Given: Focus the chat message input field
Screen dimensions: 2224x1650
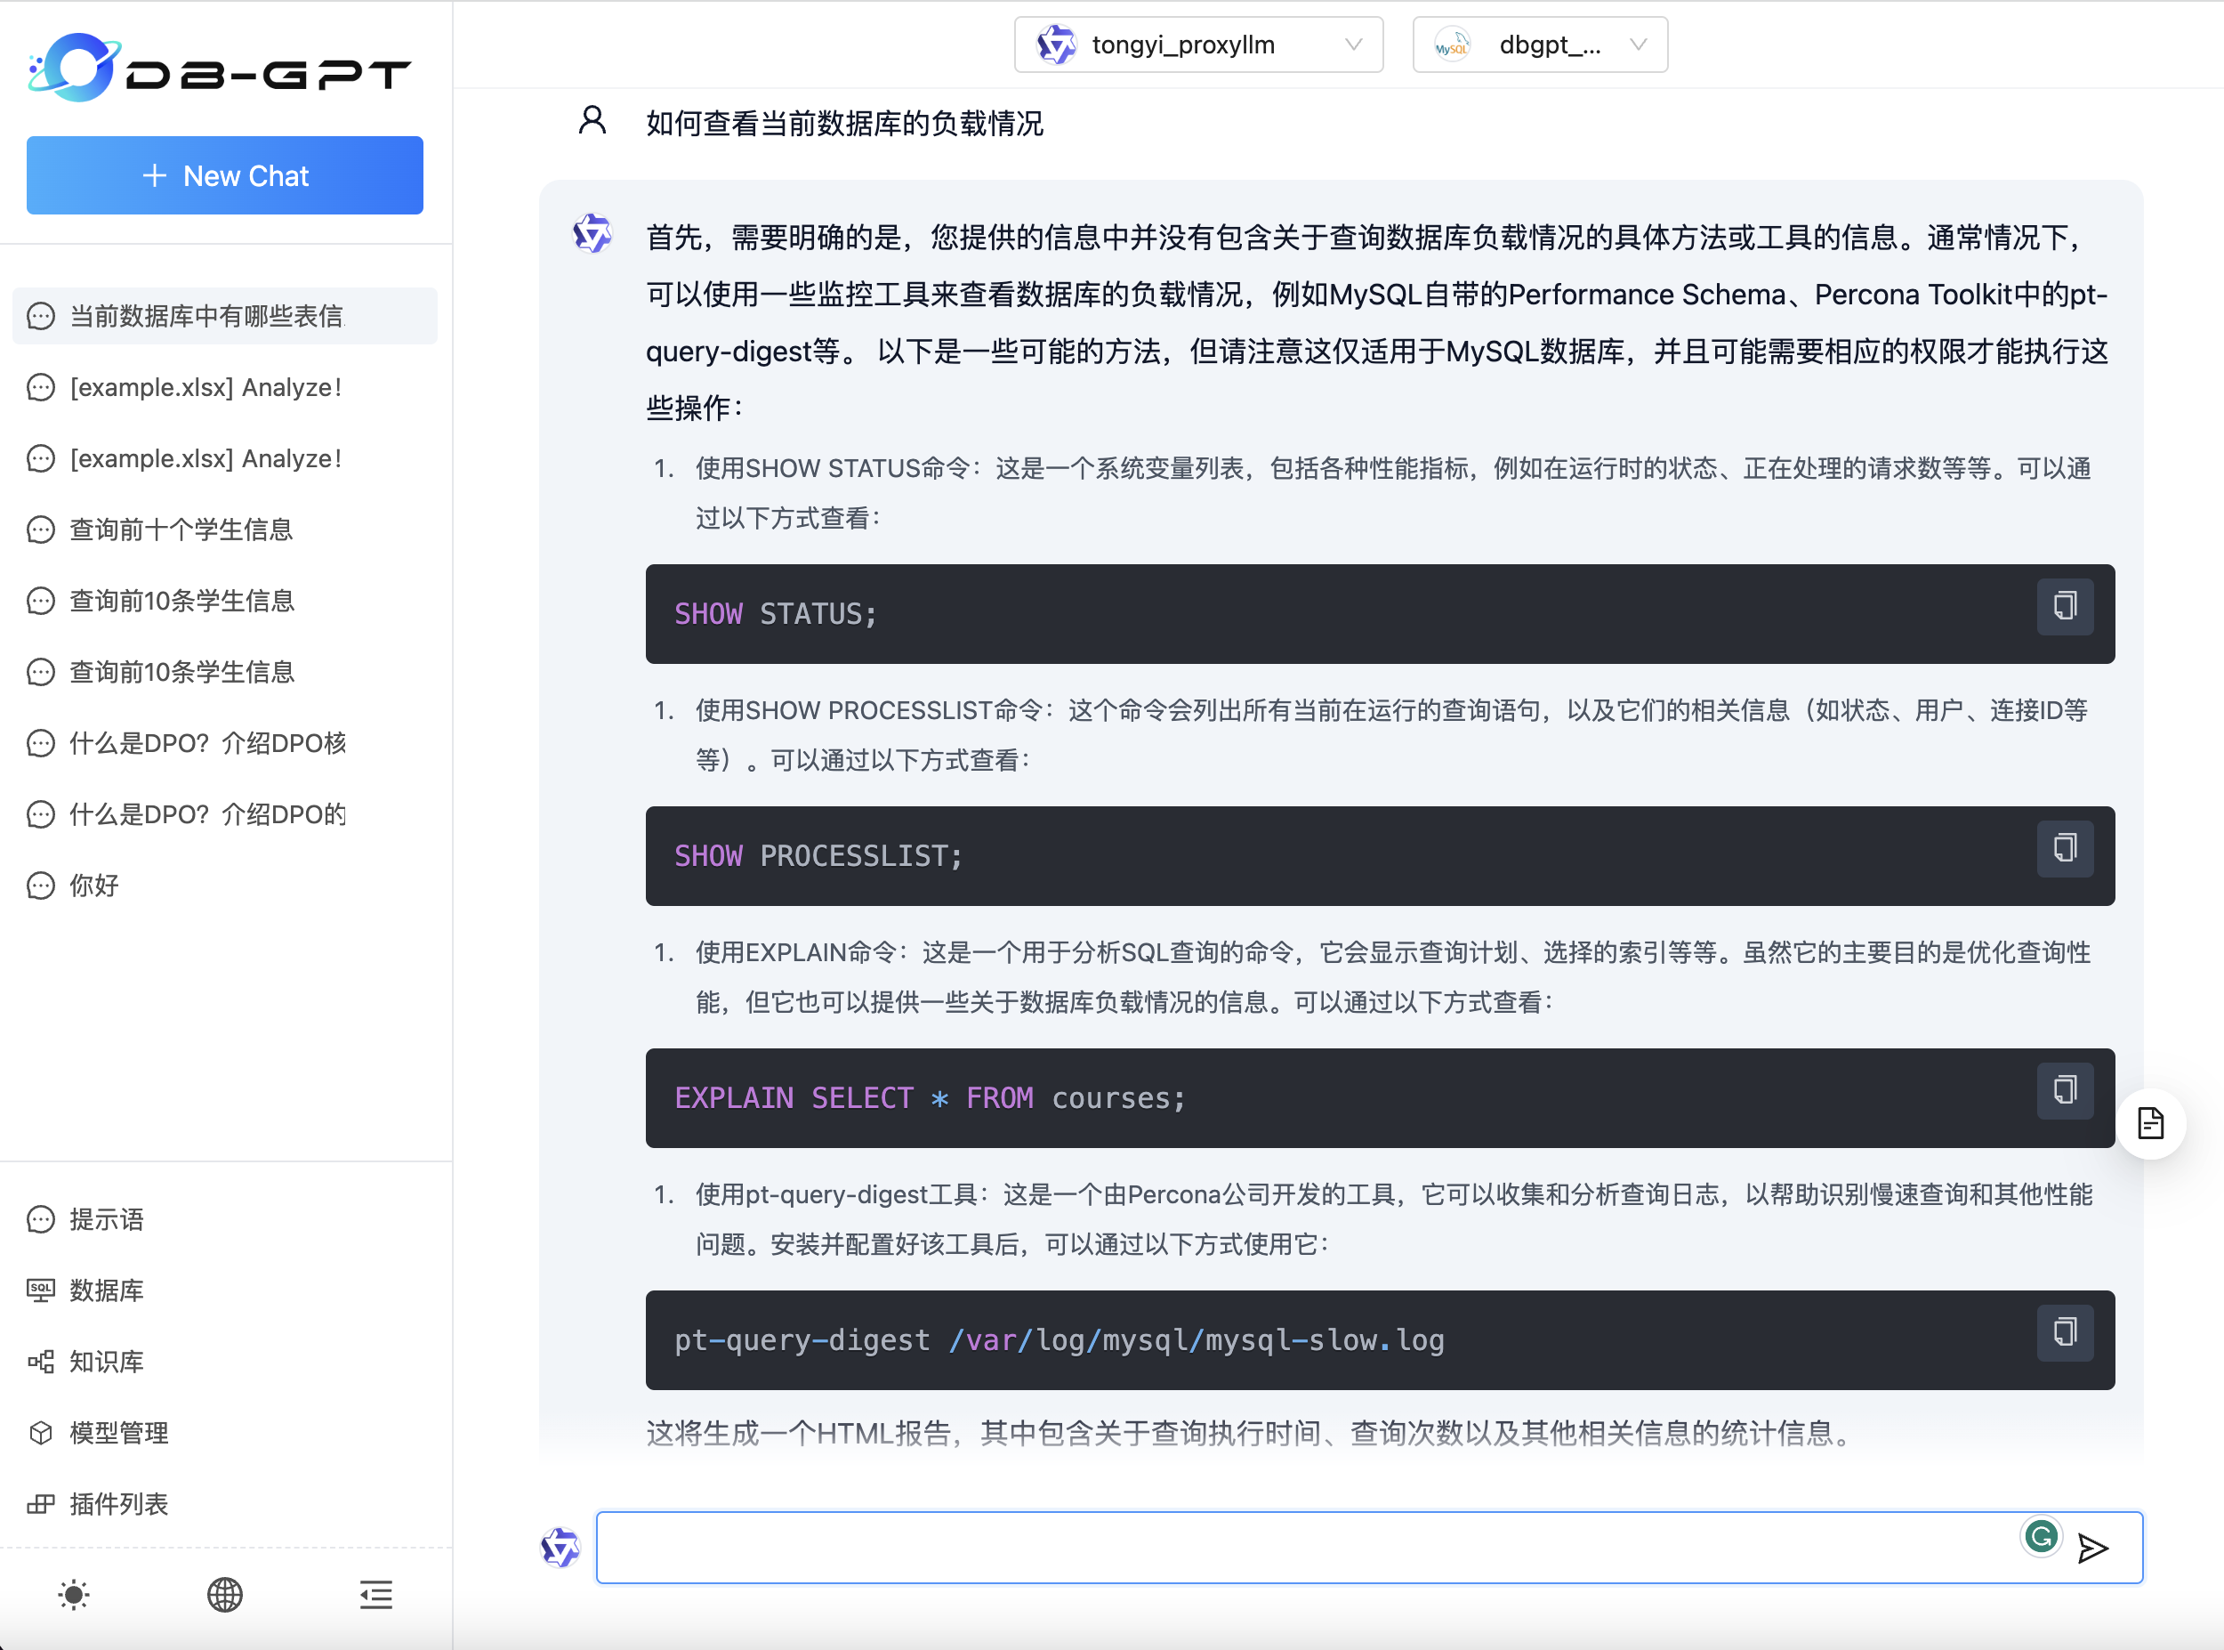Looking at the screenshot, I should click(1298, 1549).
